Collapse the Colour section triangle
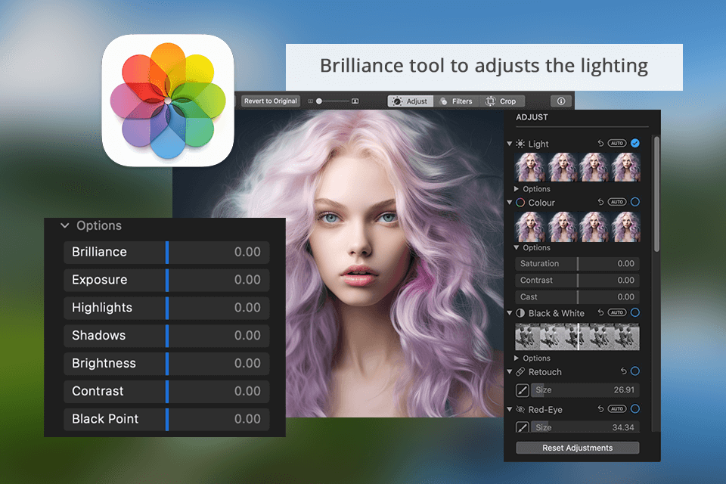726x484 pixels. coord(510,203)
